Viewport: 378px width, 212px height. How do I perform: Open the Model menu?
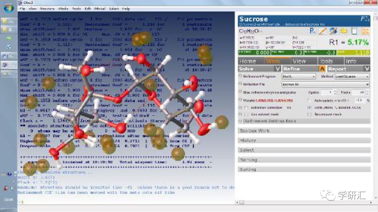coord(100,9)
